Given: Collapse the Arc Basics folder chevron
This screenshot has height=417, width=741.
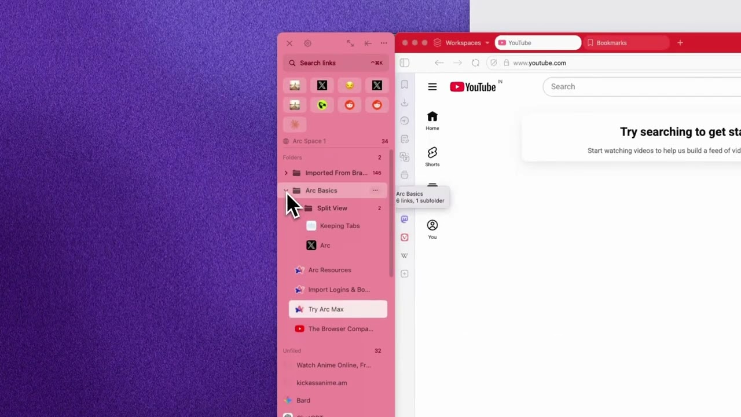Looking at the screenshot, I should pos(286,191).
